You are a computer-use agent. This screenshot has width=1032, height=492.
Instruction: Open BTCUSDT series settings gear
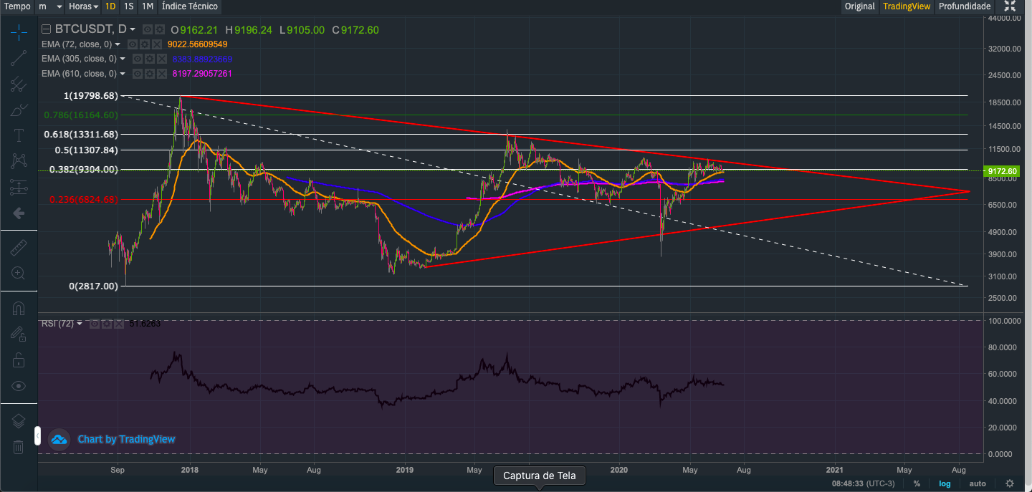coord(158,29)
